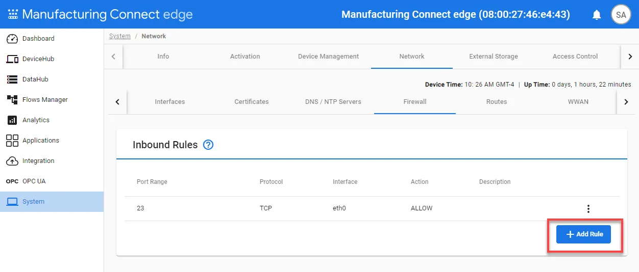
Task: Open Inbound Rules help question icon
Action: coord(208,145)
